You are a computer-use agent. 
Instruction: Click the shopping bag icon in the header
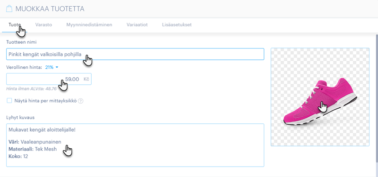[x=9, y=9]
